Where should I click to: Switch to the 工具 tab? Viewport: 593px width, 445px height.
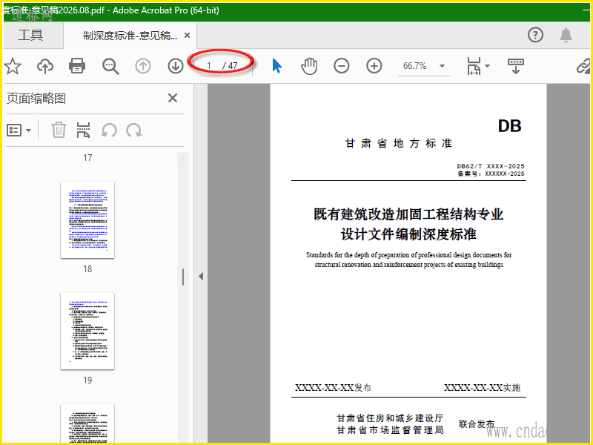30,35
